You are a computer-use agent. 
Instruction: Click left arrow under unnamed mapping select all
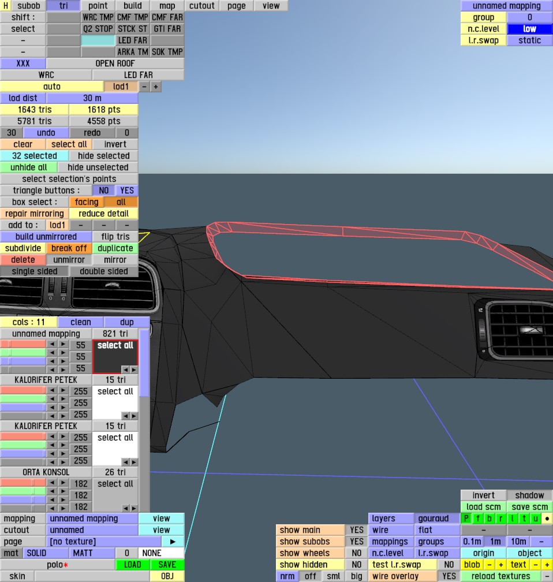coord(125,370)
